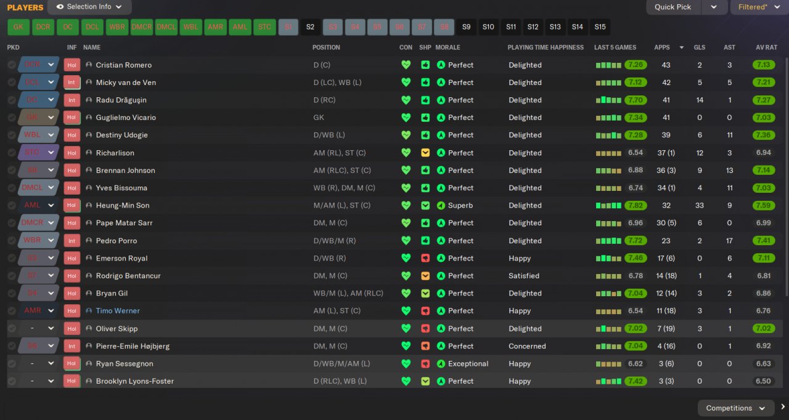
Task: Click Timo Werner's player profile icon
Action: click(x=89, y=311)
